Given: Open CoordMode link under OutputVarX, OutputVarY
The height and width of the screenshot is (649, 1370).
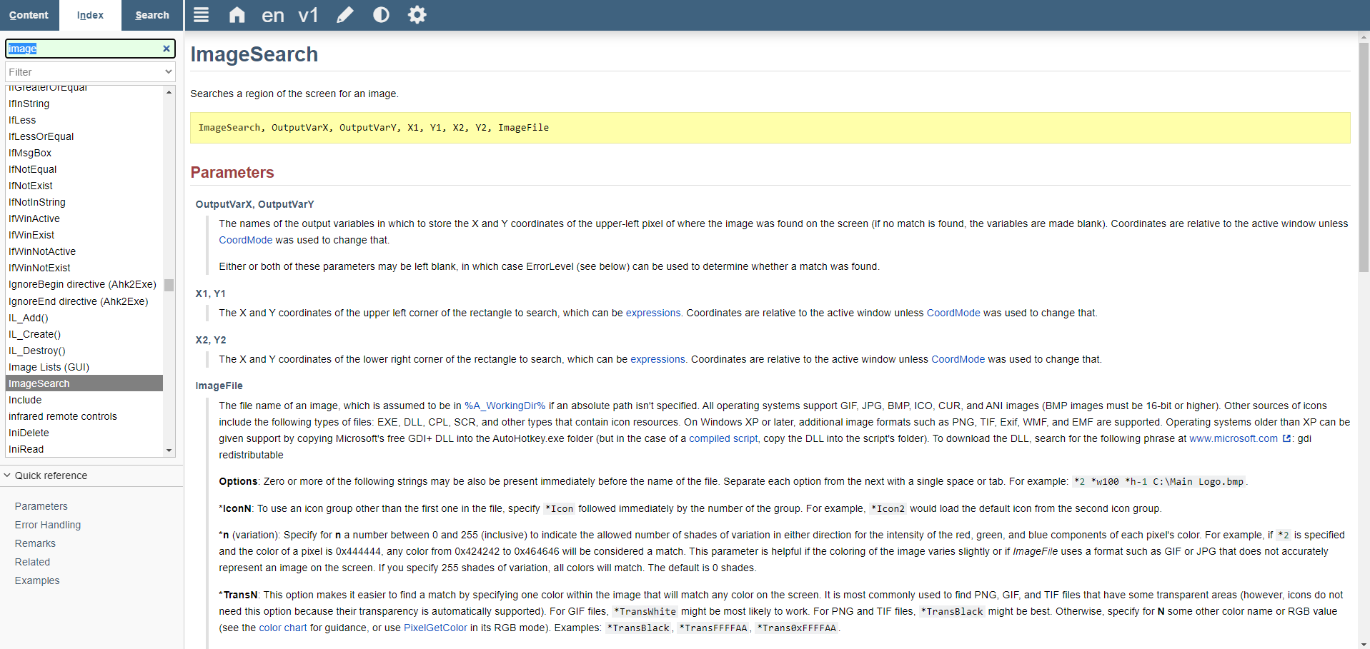Looking at the screenshot, I should click(x=246, y=240).
